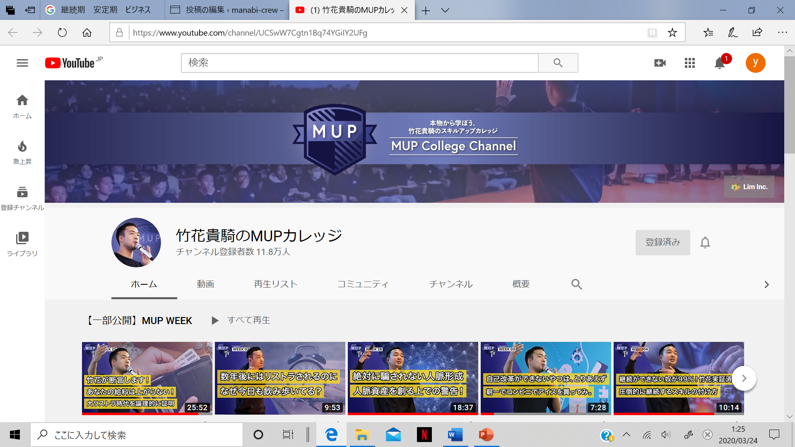Select the チャンネル channel tab

pyautogui.click(x=451, y=284)
